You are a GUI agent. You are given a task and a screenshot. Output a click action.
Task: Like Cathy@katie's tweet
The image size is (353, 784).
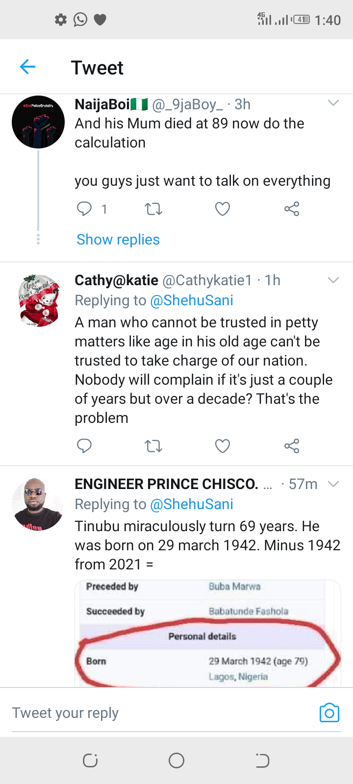click(223, 446)
